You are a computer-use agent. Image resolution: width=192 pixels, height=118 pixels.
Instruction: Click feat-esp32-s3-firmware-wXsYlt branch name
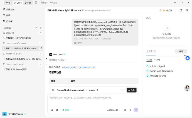tap(70, 90)
